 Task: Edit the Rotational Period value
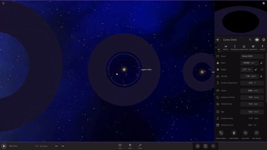pos(252,97)
